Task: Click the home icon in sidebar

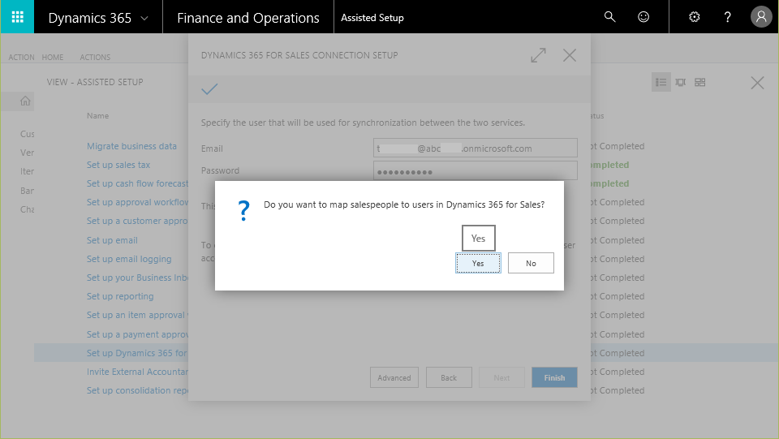Action: click(25, 101)
